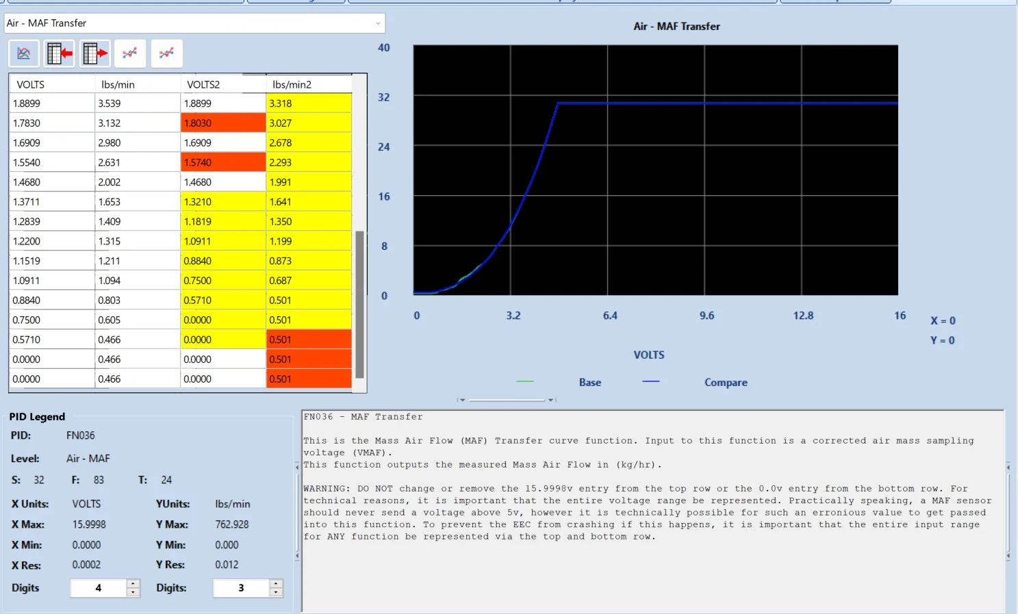Select the VOLTS cell 1.1519
This screenshot has height=614, width=1018.
pos(52,261)
